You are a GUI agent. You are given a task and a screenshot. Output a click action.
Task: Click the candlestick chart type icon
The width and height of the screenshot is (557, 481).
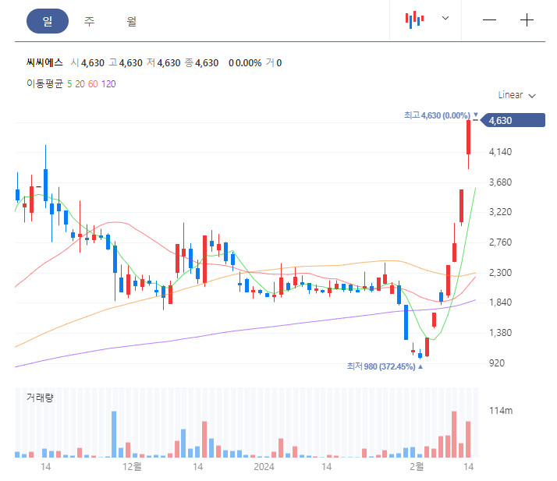tap(414, 19)
